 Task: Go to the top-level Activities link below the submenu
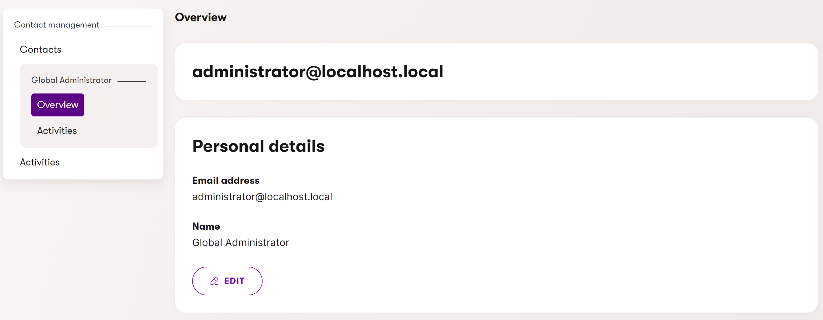[40, 162]
